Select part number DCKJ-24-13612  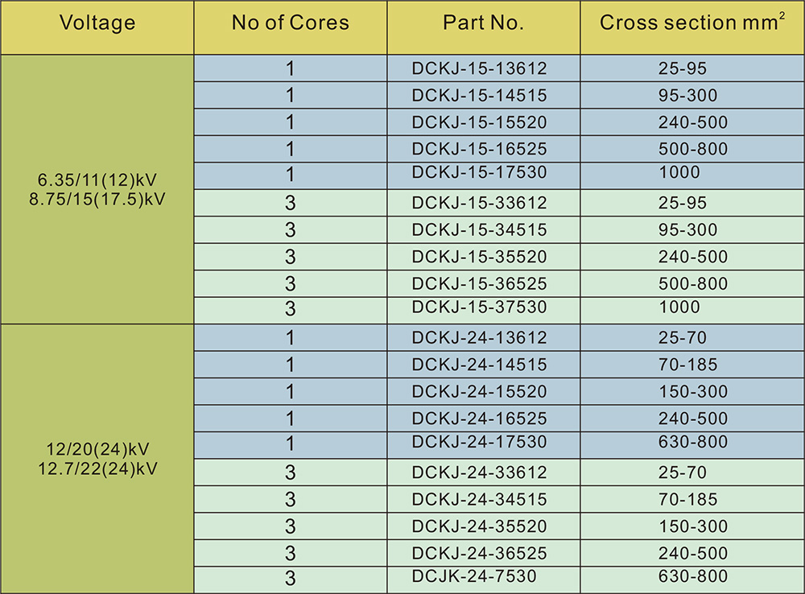coord(479,337)
